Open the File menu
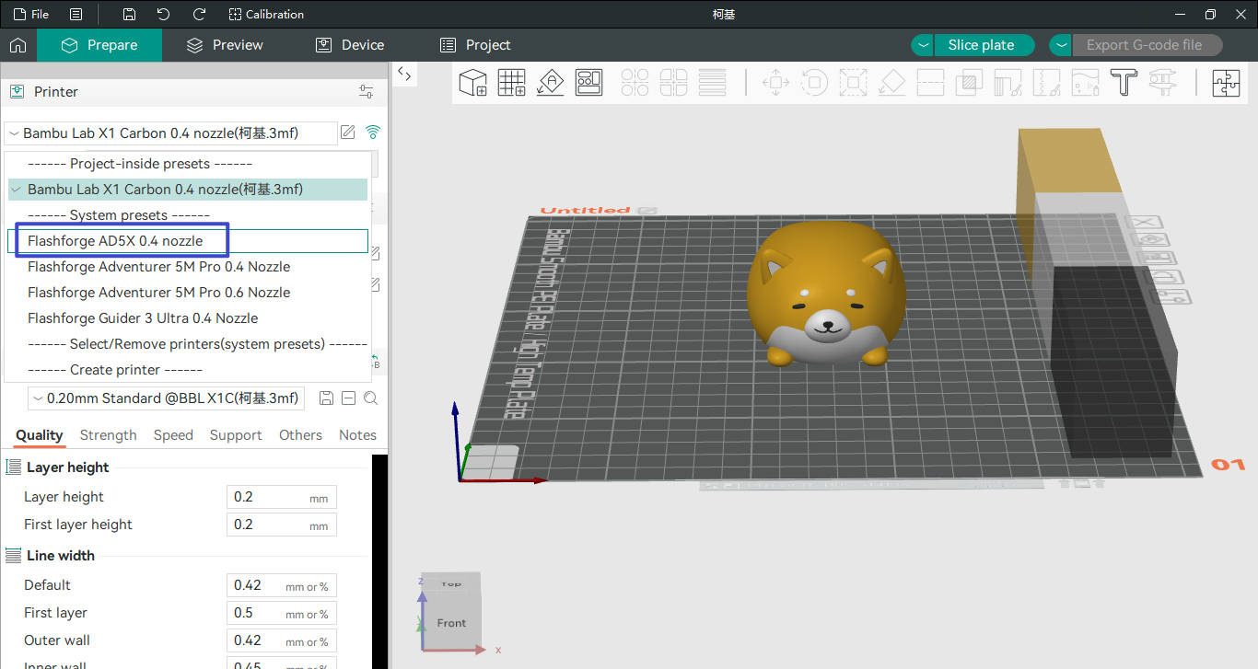The image size is (1258, 669). point(31,14)
